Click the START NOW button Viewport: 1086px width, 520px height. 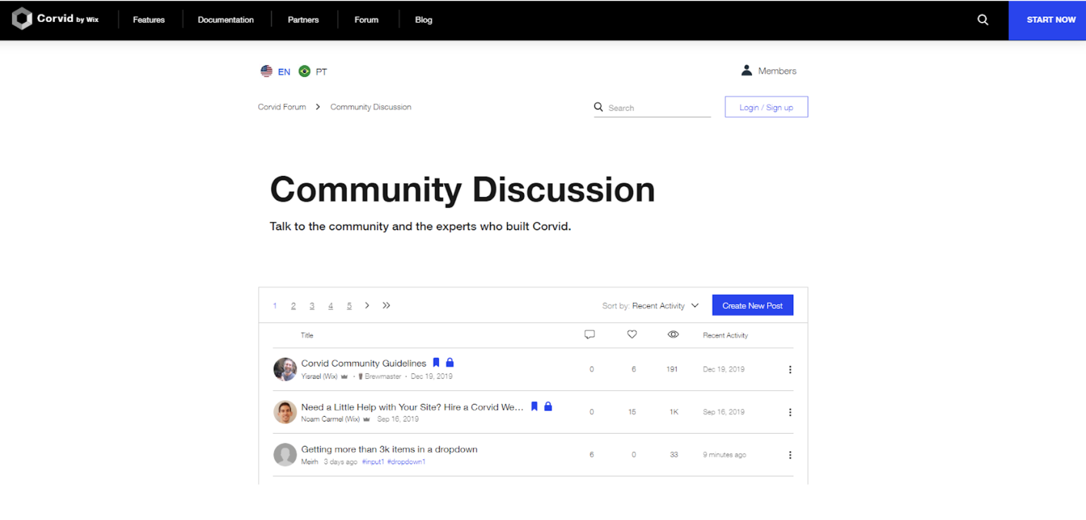pos(1047,20)
